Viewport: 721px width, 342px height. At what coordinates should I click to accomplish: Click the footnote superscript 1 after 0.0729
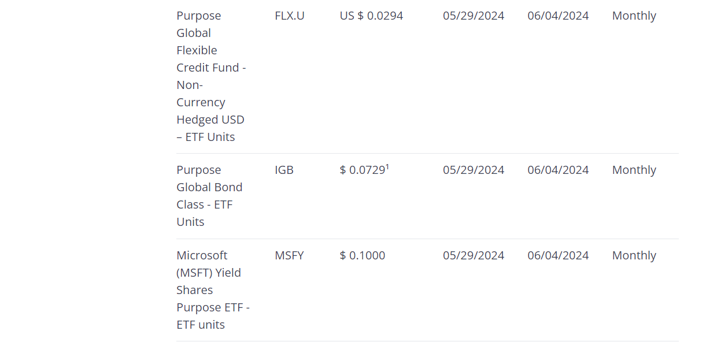tap(387, 167)
